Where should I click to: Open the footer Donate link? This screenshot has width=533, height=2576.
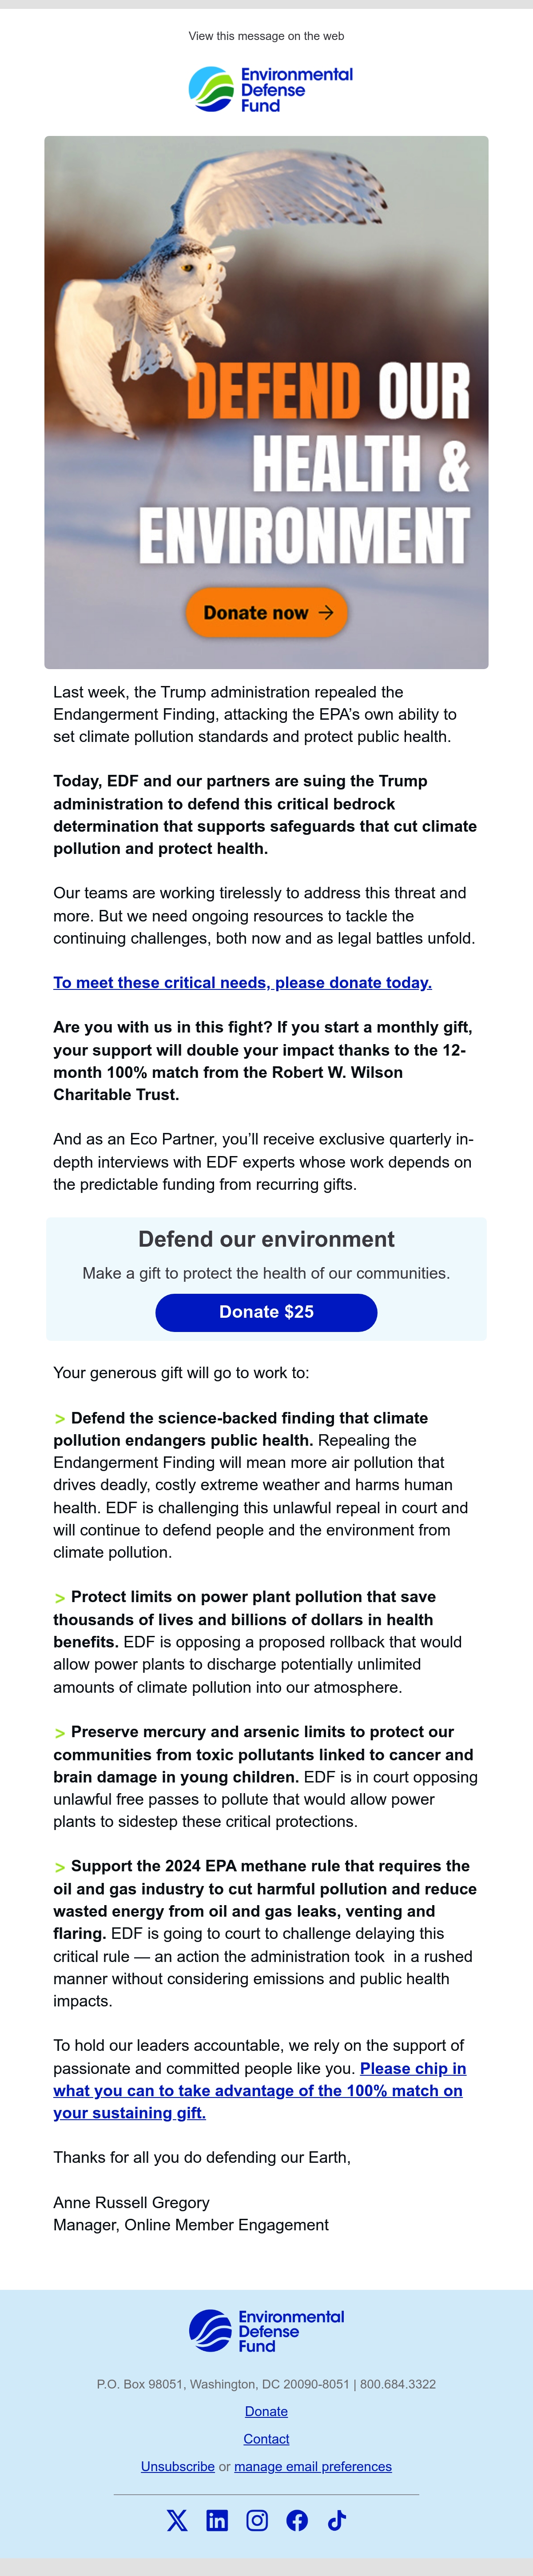tap(266, 2411)
